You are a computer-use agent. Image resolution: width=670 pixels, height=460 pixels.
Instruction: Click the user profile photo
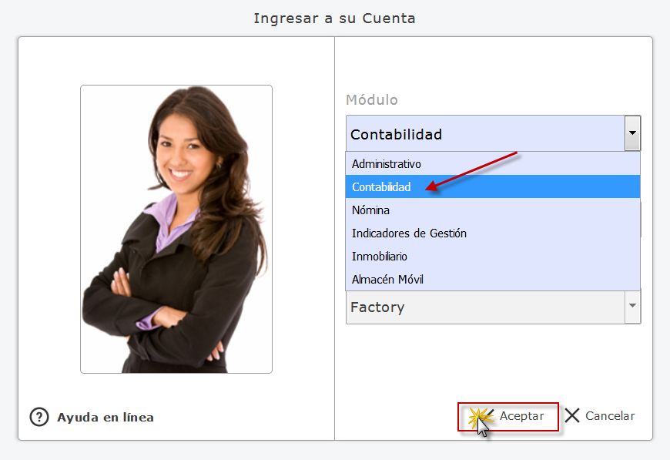click(x=176, y=229)
